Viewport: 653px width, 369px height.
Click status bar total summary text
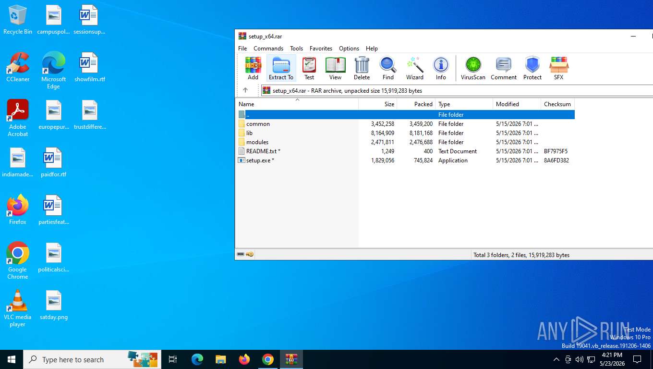(521, 255)
